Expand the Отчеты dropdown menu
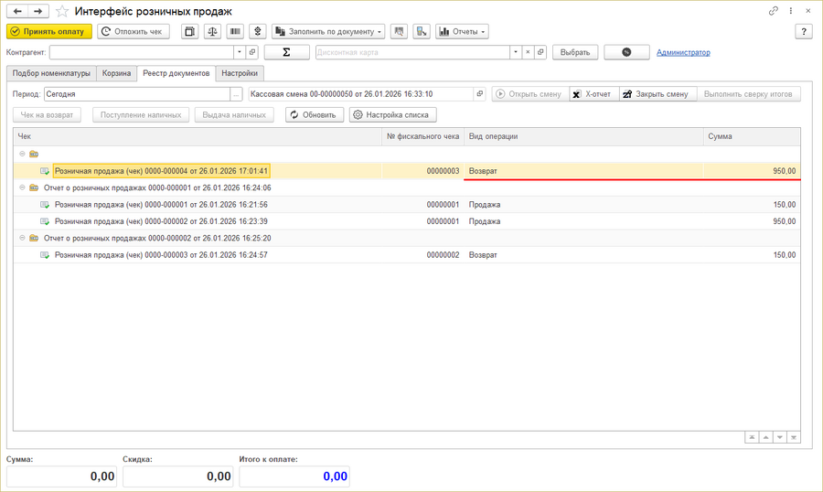Image resolution: width=823 pixels, height=492 pixels. [462, 31]
